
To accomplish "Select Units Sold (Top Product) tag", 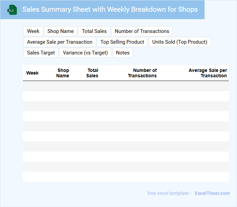I will click(x=180, y=42).
